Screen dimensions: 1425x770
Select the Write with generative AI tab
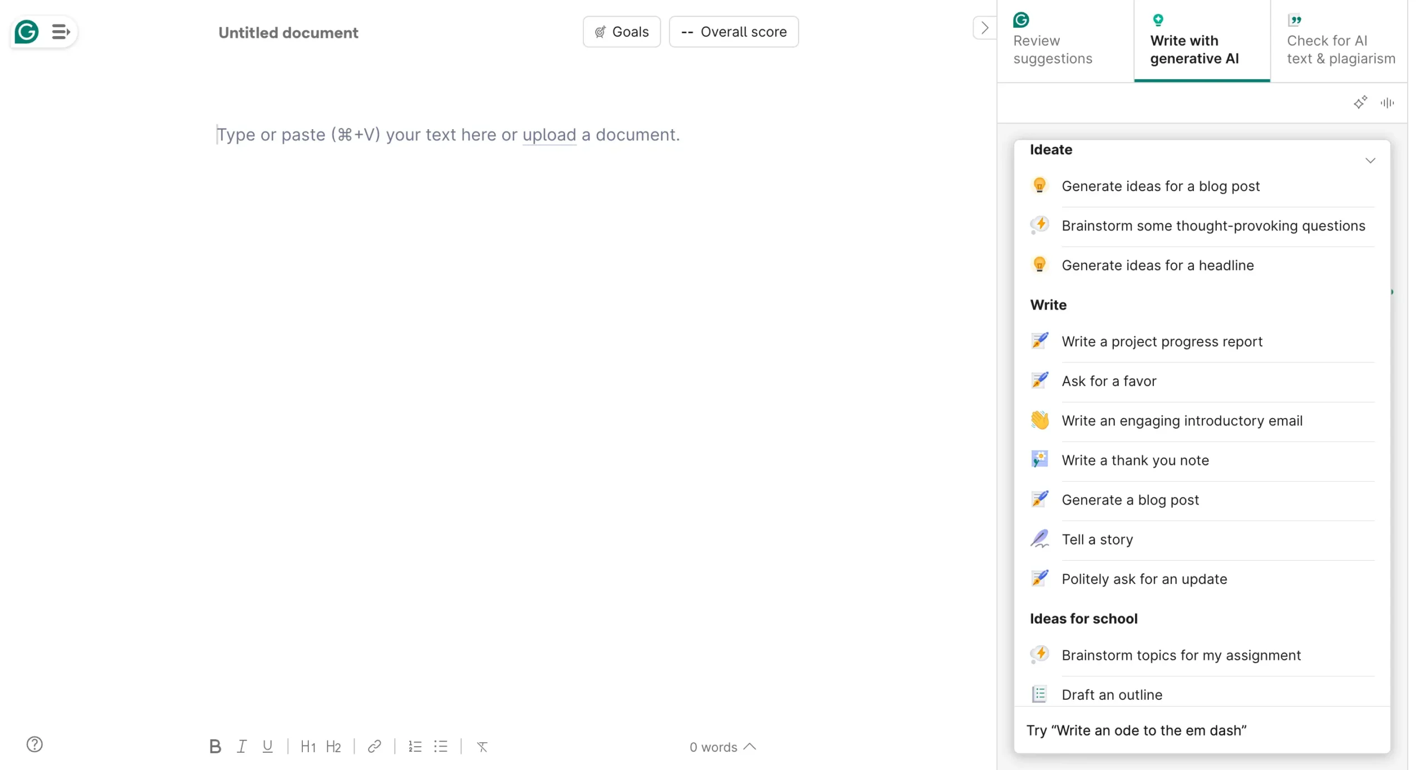pyautogui.click(x=1202, y=41)
